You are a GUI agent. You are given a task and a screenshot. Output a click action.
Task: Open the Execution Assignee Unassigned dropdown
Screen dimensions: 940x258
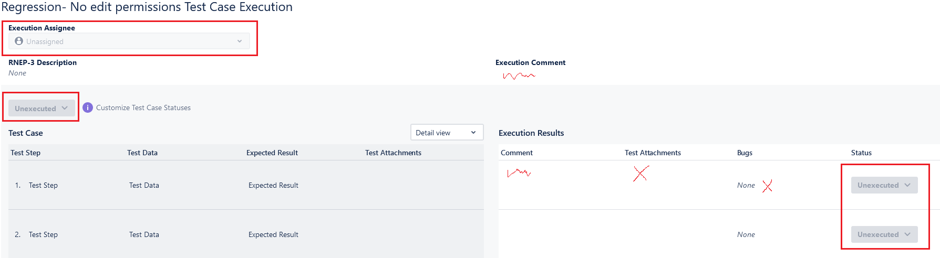pos(129,41)
